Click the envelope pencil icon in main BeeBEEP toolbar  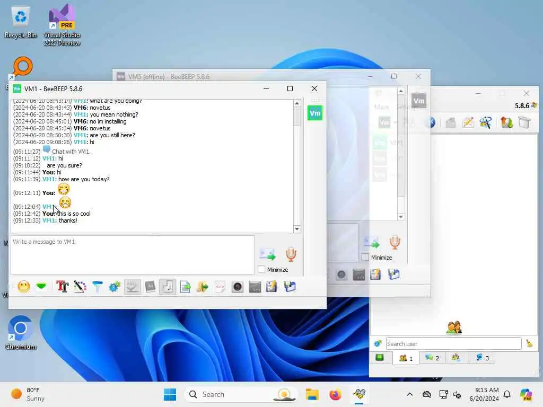click(468, 122)
